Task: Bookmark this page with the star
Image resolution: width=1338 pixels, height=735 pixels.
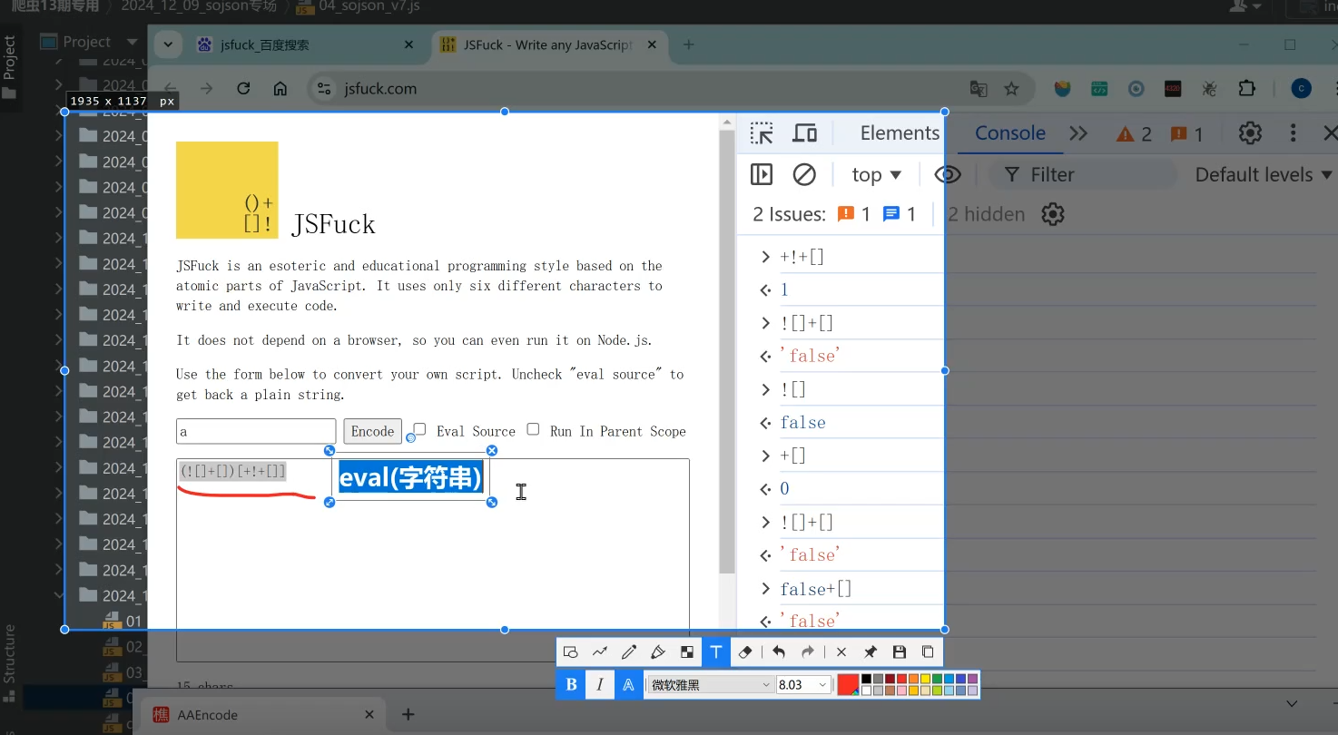Action: [x=1011, y=88]
